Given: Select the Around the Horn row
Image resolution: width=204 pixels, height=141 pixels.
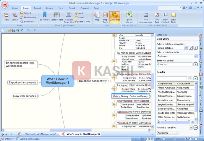Looking at the screenshot, I should (x=176, y=100).
